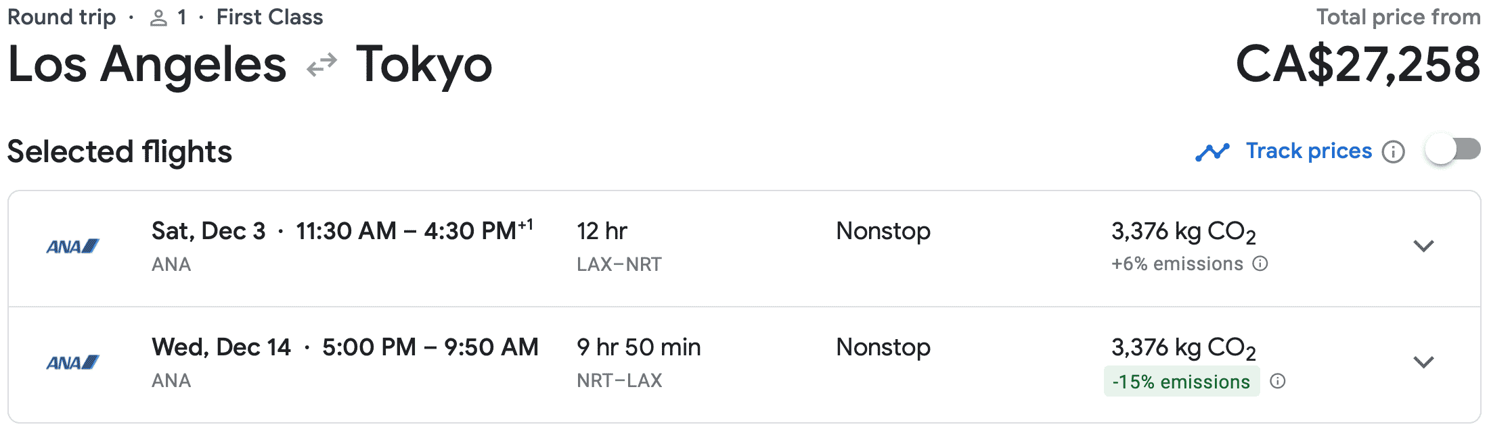
Task: Click the Round trip label
Action: coord(62,17)
